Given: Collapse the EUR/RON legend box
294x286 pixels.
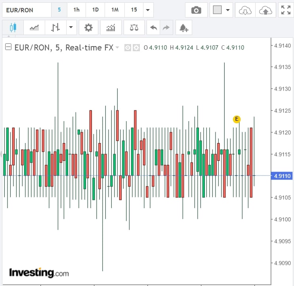Looking at the screenshot, I should (x=8, y=47).
